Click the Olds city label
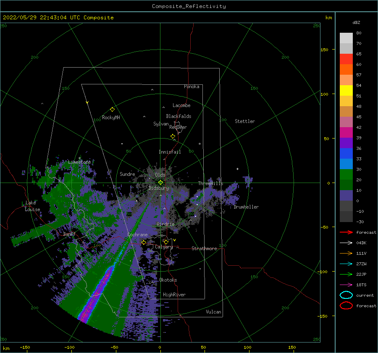Viewport: 378px width, 353px height. click(160, 175)
